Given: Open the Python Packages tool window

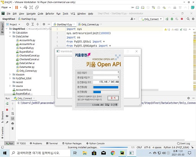Looking at the screenshot, I should point(72,143).
